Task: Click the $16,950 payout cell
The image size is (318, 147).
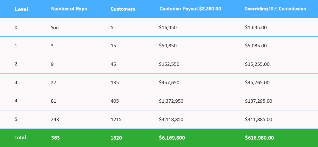Action: click(168, 27)
